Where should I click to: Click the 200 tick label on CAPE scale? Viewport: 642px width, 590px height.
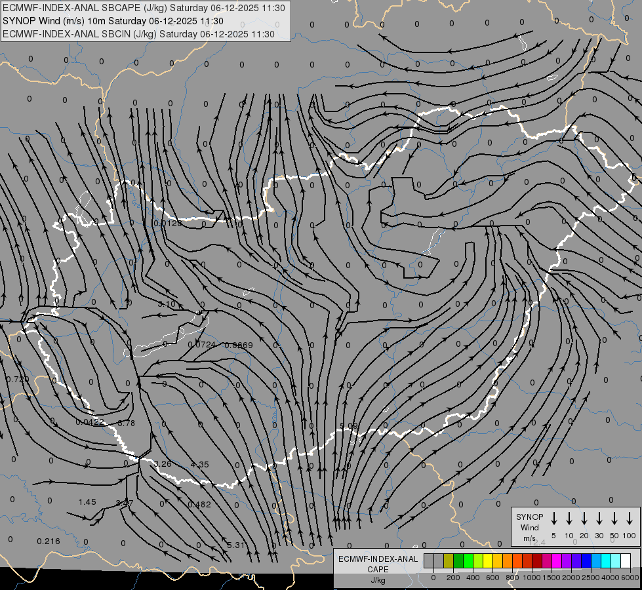(x=453, y=578)
